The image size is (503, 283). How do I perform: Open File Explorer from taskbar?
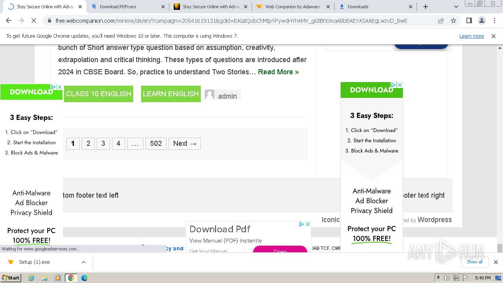point(44,278)
